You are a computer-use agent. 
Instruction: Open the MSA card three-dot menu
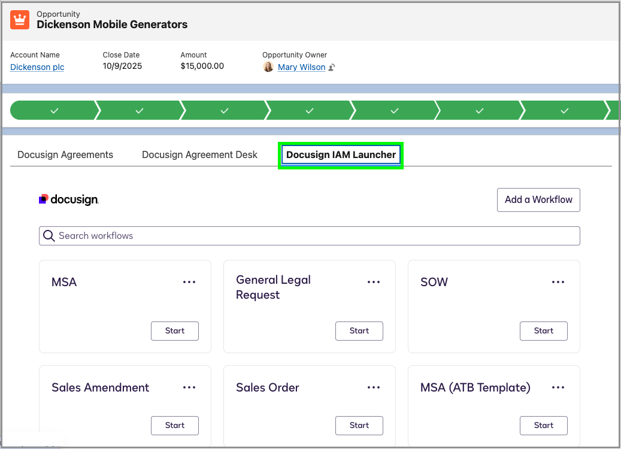pos(189,282)
